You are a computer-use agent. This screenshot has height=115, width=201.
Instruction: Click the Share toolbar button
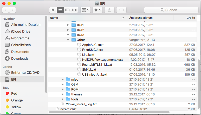(109, 10)
